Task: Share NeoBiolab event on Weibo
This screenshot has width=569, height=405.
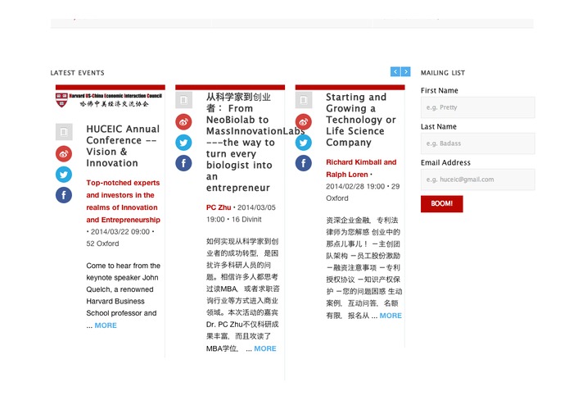Action: [x=183, y=121]
